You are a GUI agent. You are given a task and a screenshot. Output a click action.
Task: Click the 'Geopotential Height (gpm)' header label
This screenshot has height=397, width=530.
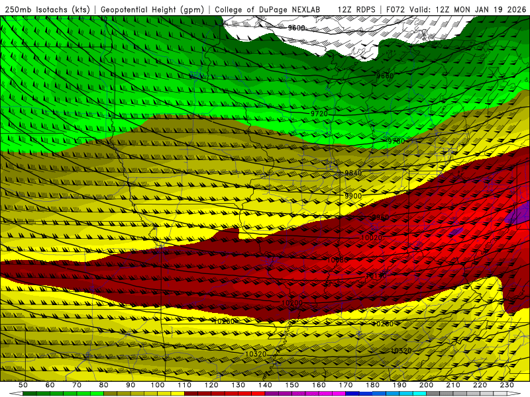tap(152, 9)
